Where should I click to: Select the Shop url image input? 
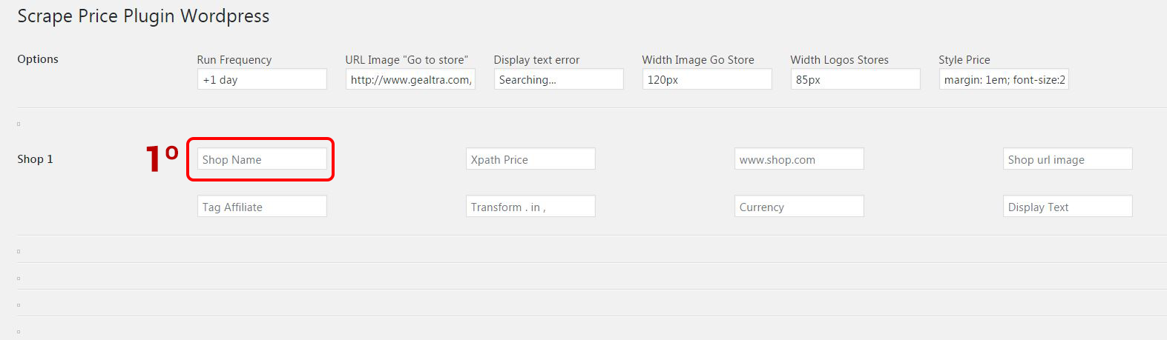click(x=1067, y=159)
